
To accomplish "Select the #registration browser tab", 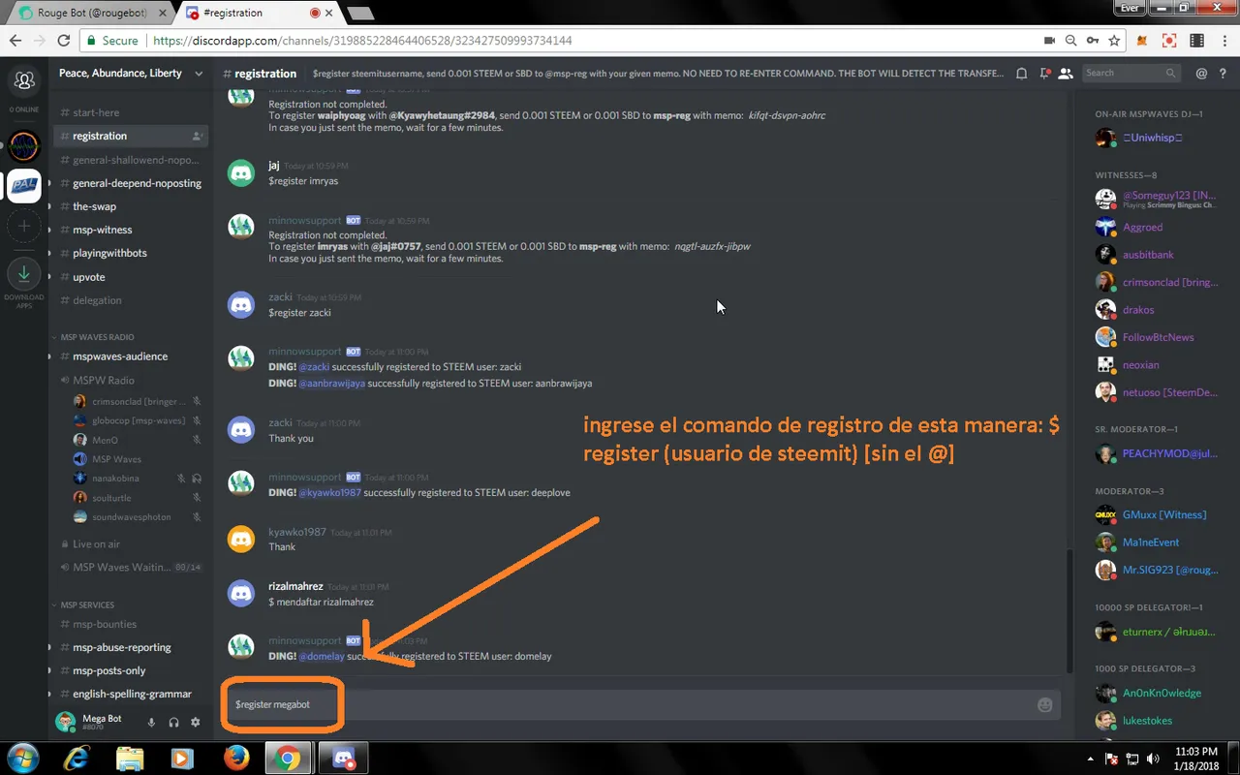I will (x=258, y=14).
